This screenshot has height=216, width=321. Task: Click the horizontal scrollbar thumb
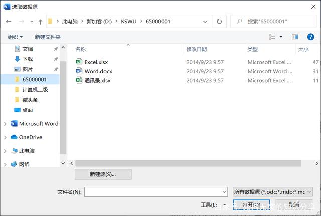point(188,163)
